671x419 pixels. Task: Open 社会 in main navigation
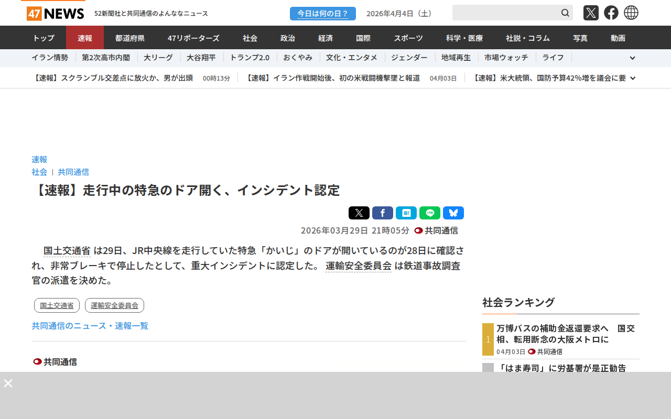[x=250, y=38]
